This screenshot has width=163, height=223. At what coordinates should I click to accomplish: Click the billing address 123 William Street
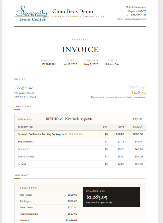24,93
